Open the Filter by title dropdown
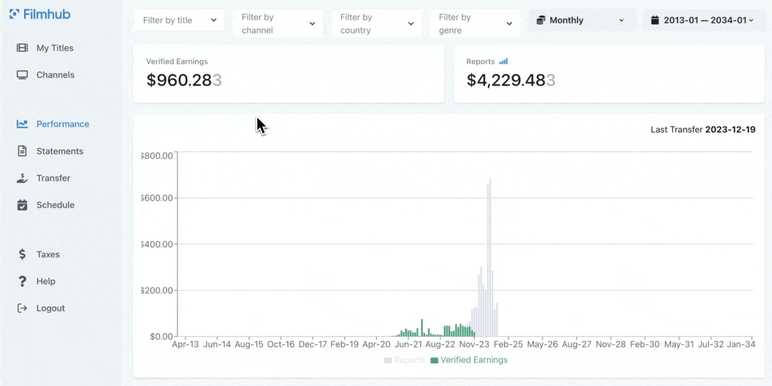 (179, 20)
